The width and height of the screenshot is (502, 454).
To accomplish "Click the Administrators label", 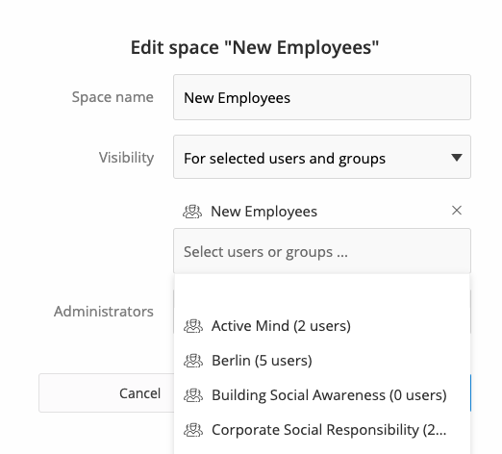I will tap(104, 312).
